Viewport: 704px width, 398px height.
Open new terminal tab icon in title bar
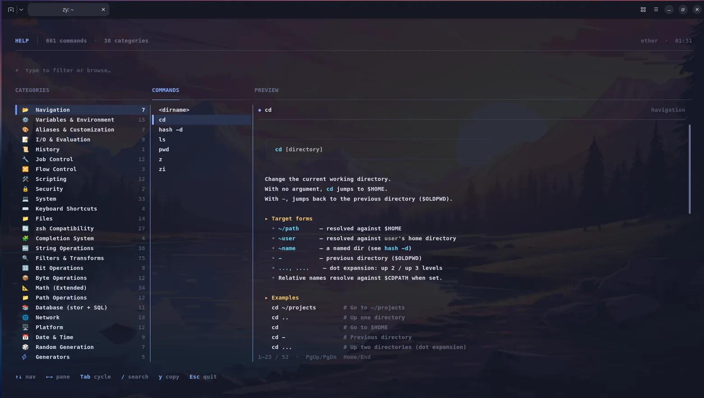point(11,9)
